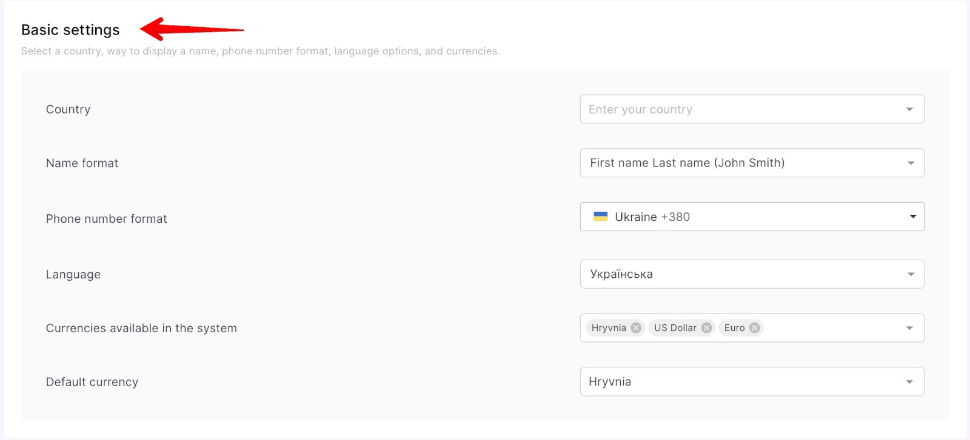Remove the Euro currency tag
The image size is (970, 440).
[x=754, y=328]
